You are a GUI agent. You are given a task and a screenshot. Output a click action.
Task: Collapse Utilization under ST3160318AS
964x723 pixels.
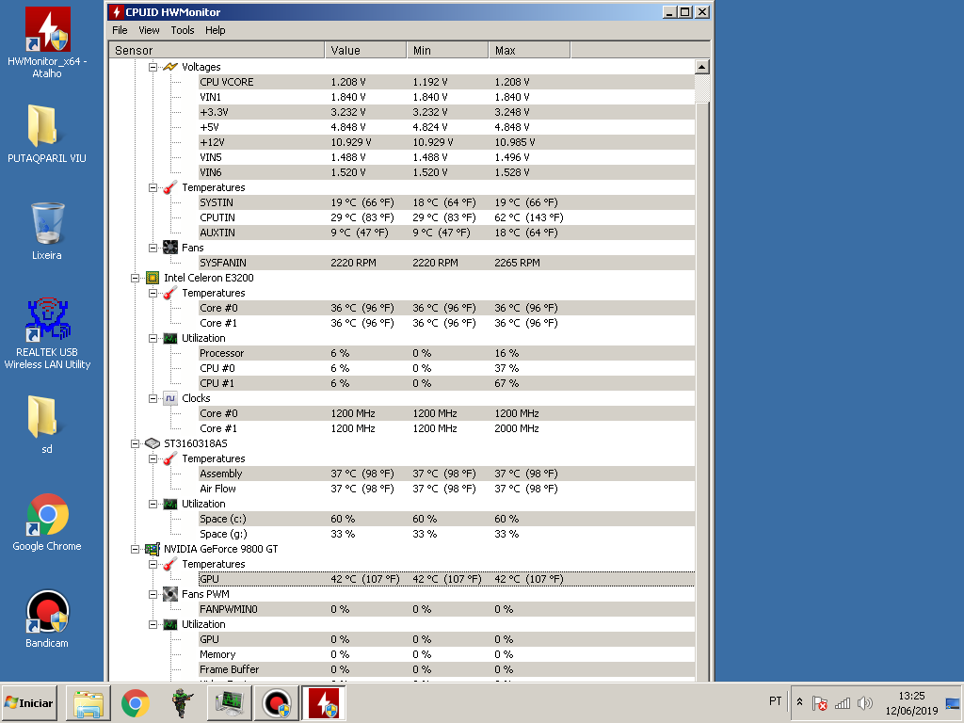(x=153, y=505)
